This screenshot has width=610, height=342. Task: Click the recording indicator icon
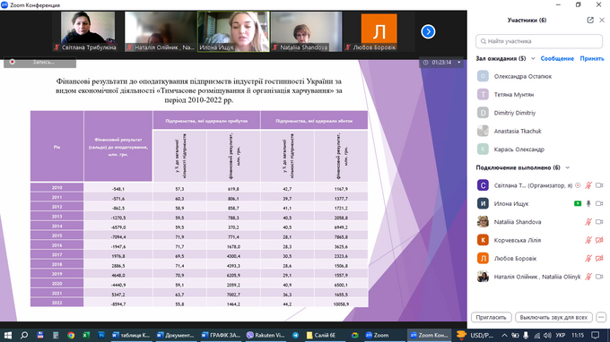(x=13, y=62)
